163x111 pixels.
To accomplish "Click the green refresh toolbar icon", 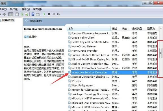I will tap(22, 14).
